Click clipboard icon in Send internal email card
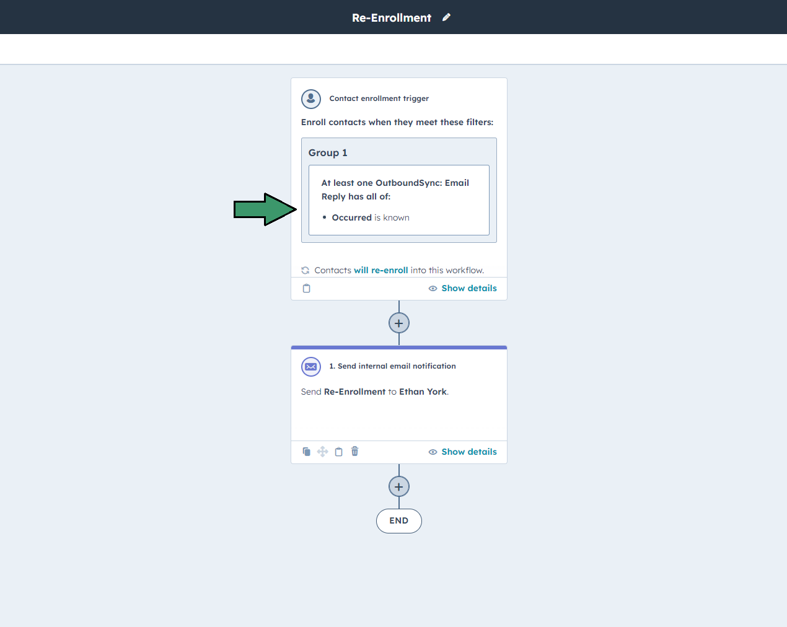The height and width of the screenshot is (627, 787). coord(338,452)
